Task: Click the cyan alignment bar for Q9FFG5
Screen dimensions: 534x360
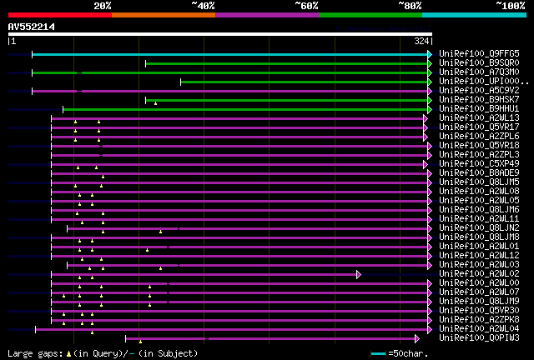Action: pyautogui.click(x=230, y=54)
